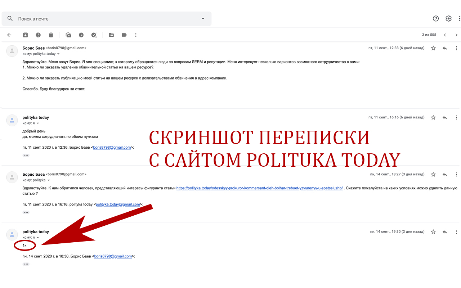
Task: Open Gmail settings gear
Action: click(x=448, y=18)
